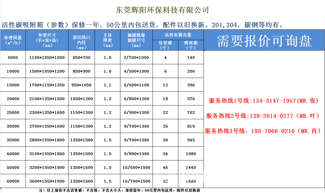Viewport: 325px width, 193px height.
Task: Click the drawer cell 6/800*1200
Action: coord(136,99)
